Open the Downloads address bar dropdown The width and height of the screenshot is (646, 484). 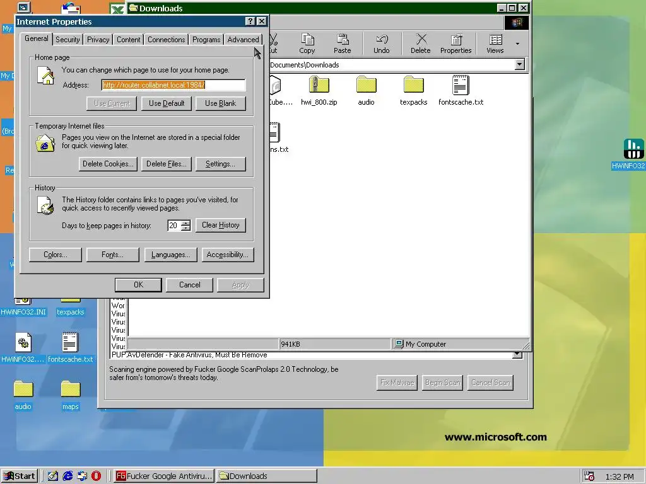[520, 65]
